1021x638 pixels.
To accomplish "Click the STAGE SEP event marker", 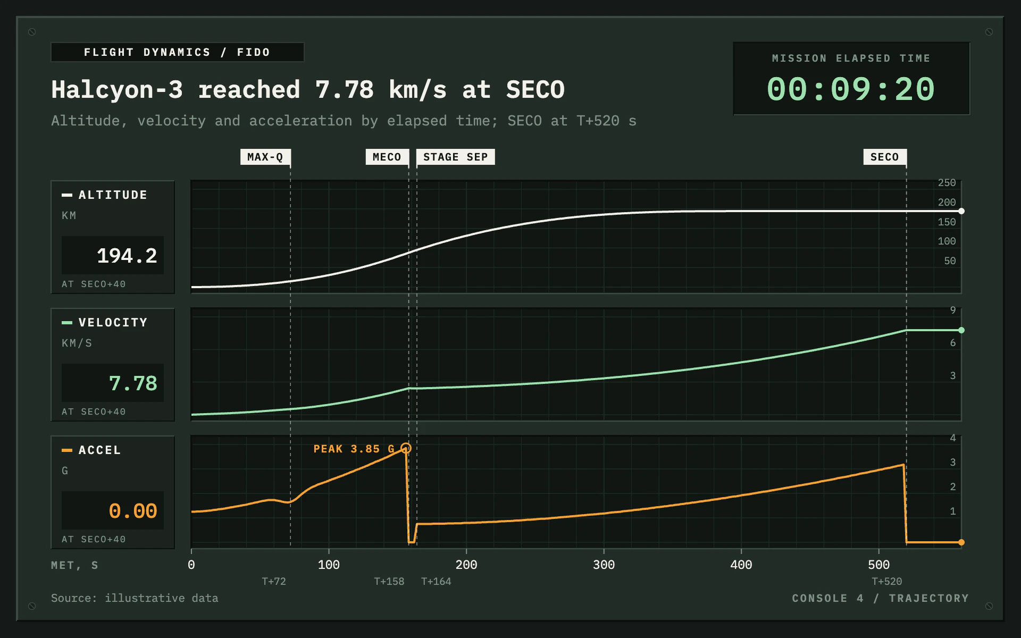I will point(455,157).
